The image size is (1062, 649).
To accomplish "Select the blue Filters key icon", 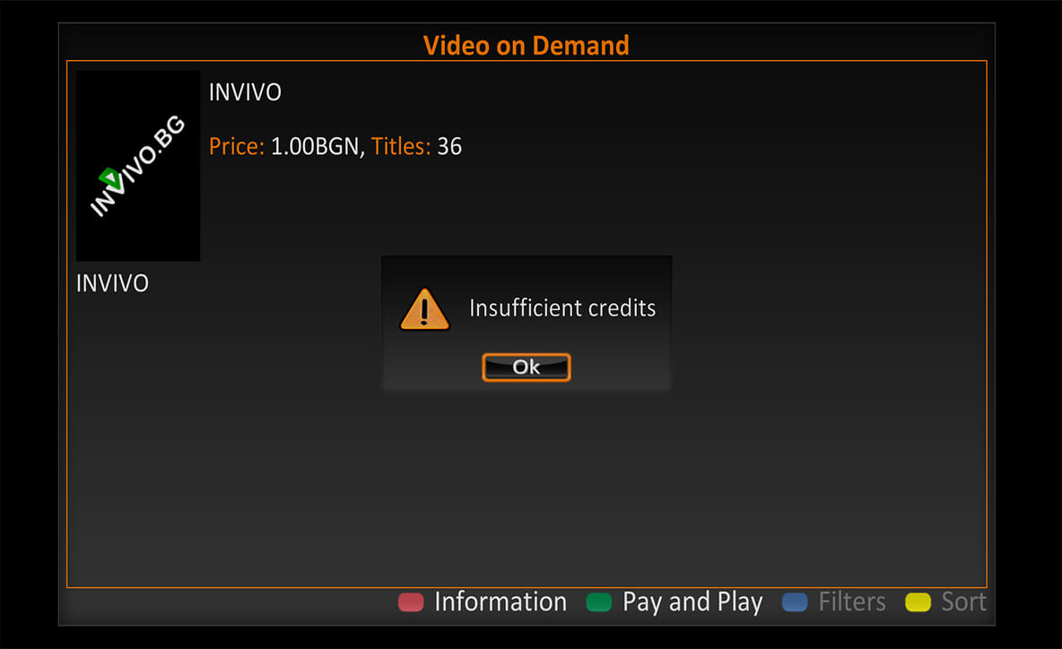I will tap(795, 602).
